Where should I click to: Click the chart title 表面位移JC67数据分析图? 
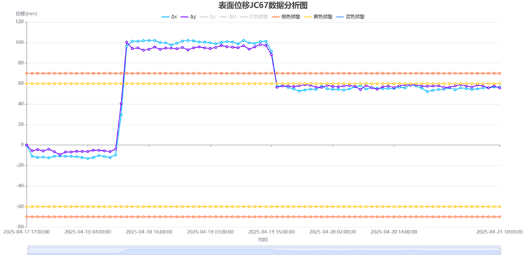click(263, 5)
